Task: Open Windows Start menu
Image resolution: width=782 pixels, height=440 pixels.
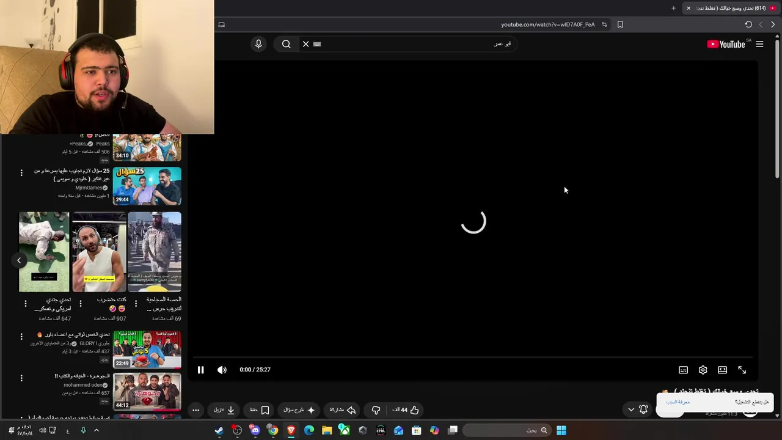Action: [x=561, y=430]
